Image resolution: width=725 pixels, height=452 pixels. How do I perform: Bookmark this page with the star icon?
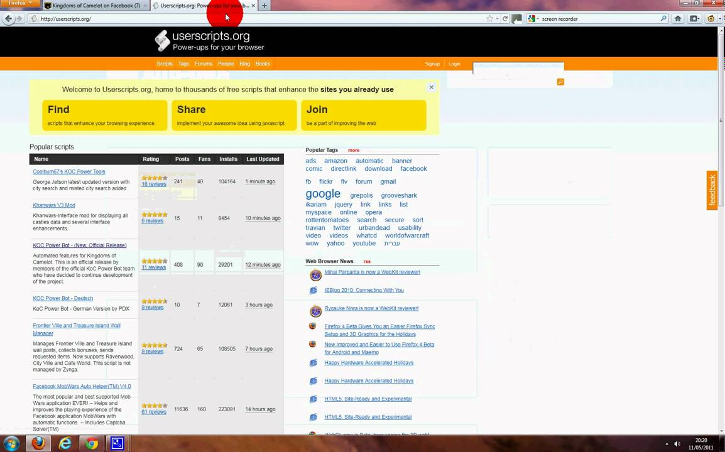[x=489, y=18]
